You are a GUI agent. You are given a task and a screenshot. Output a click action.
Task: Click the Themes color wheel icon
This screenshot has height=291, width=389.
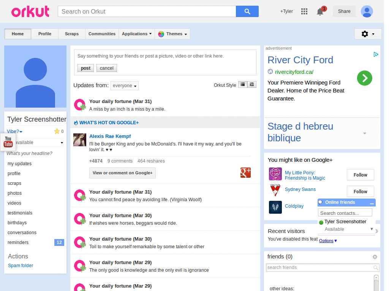click(161, 34)
